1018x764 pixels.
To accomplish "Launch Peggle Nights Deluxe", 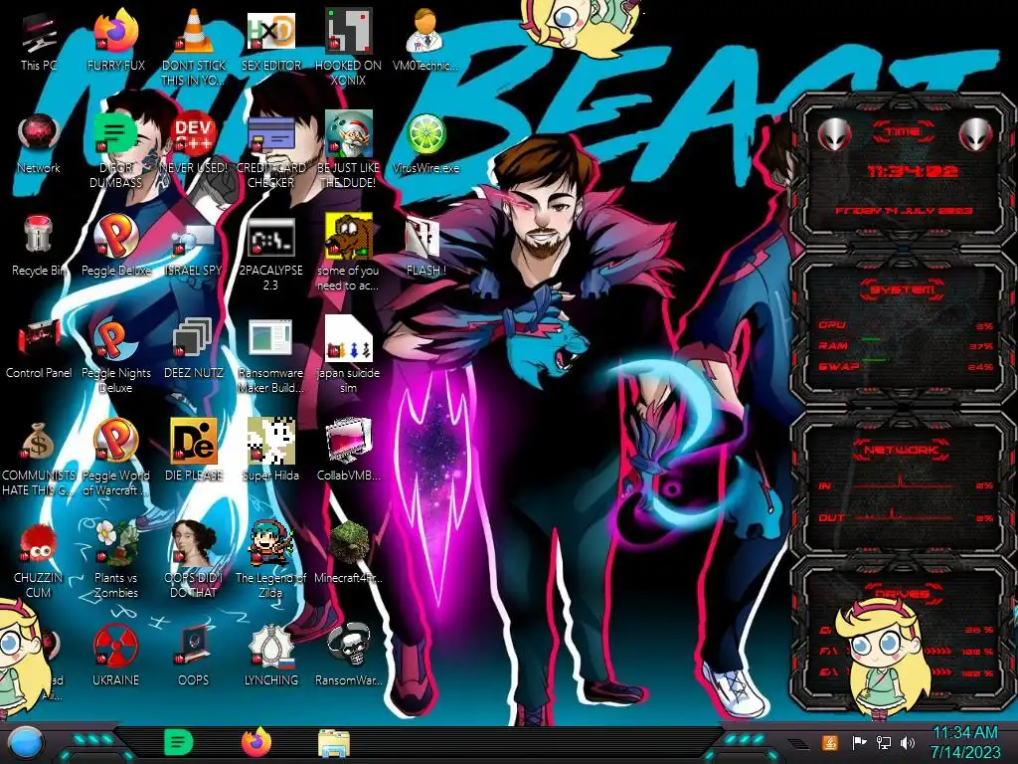I will pos(115,356).
